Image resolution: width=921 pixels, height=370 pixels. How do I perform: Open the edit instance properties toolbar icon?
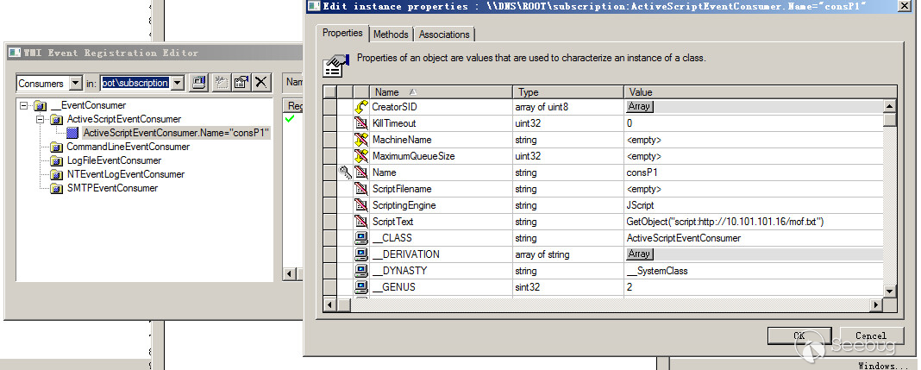241,82
